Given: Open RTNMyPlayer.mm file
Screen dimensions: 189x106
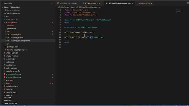Looking at the screenshot, I should [x=16, y=38].
